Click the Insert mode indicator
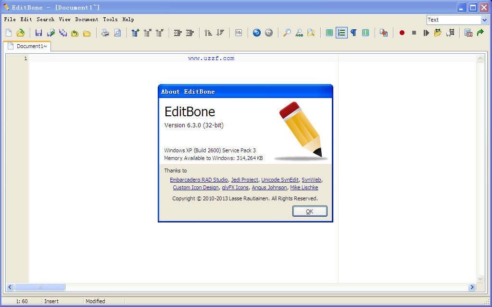The image size is (492, 307). [50, 301]
